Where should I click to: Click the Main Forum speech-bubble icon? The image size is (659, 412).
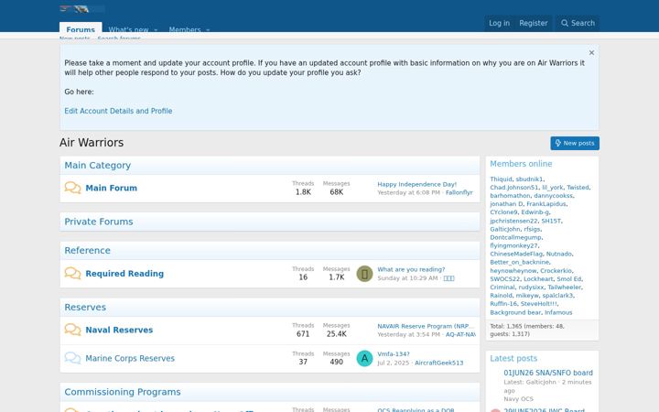point(72,188)
